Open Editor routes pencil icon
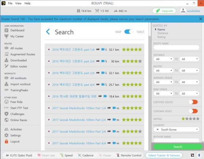The height and width of the screenshot is (159, 204). tap(6, 66)
